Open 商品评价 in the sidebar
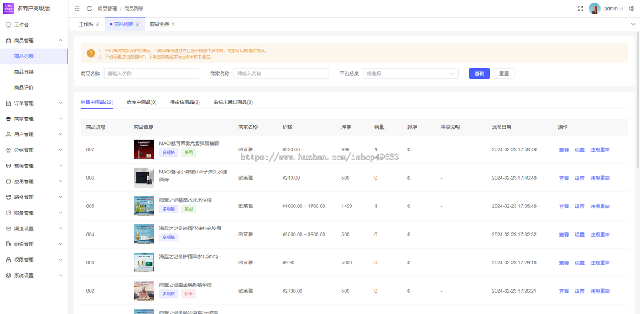 24,87
